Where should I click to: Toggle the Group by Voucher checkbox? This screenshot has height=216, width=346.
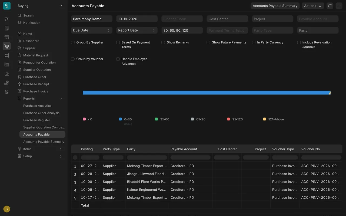(x=73, y=59)
